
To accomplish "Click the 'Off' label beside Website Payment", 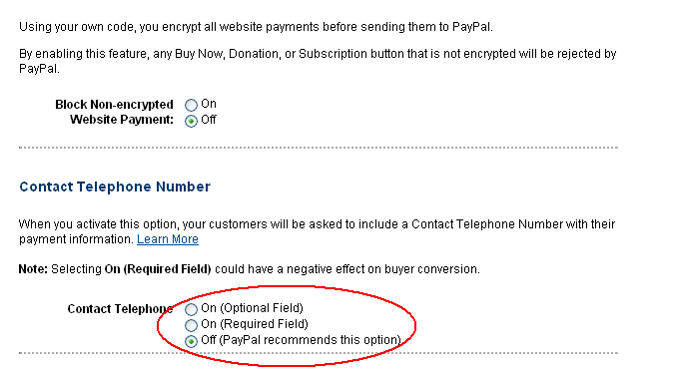I will tap(209, 120).
